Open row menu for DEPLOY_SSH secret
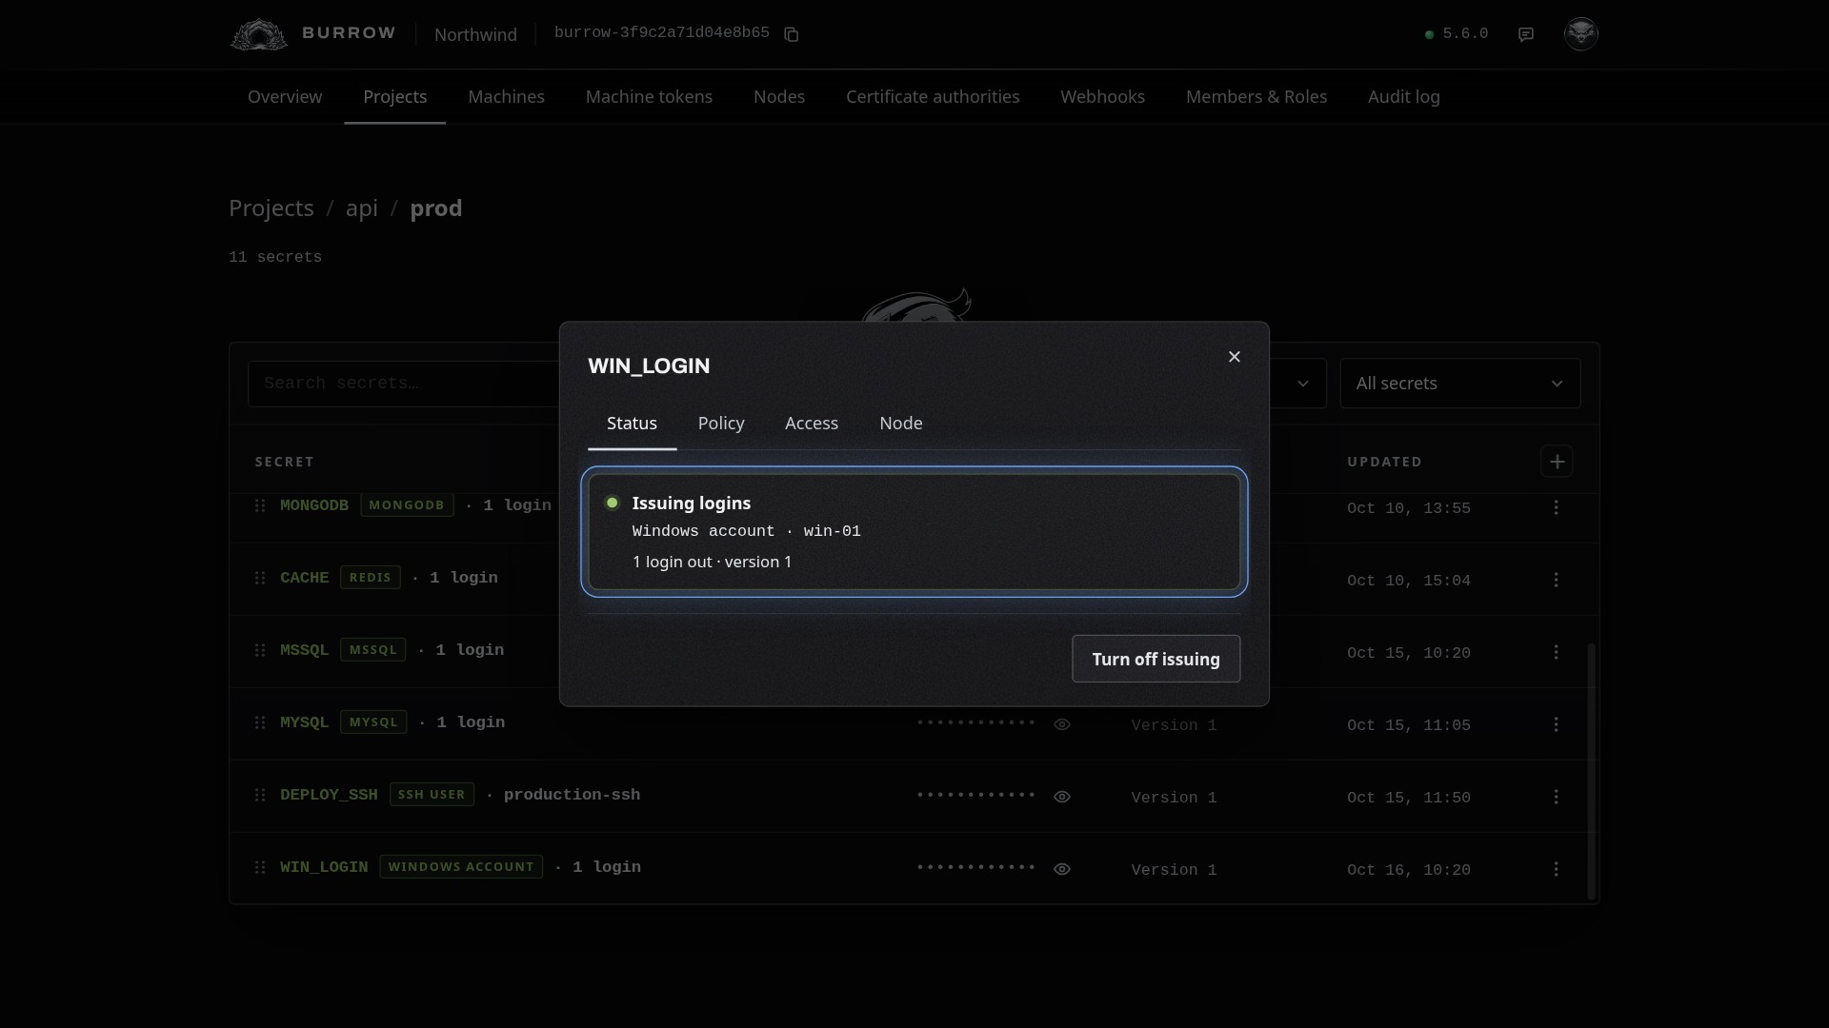 tap(1557, 797)
